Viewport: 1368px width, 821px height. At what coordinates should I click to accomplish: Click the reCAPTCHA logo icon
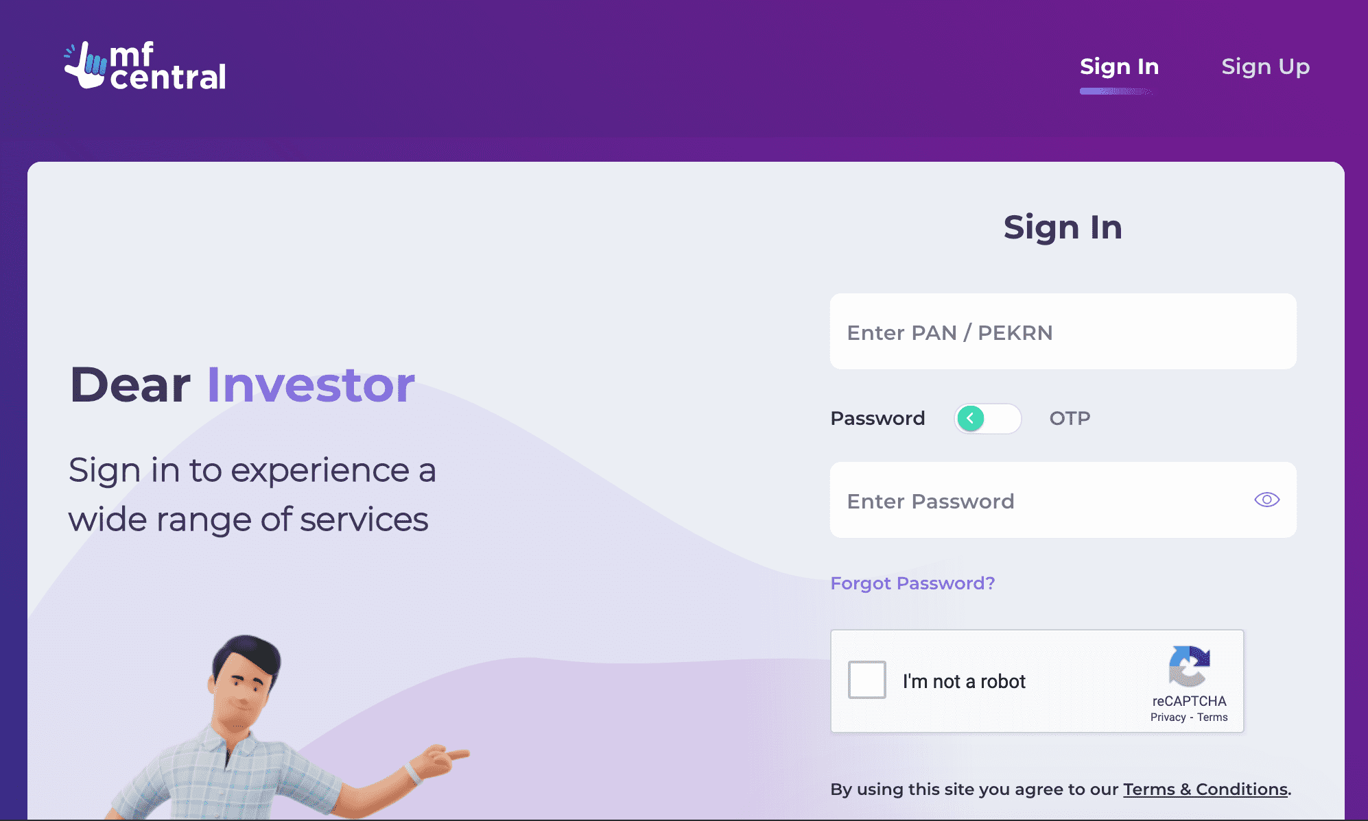click(1189, 665)
